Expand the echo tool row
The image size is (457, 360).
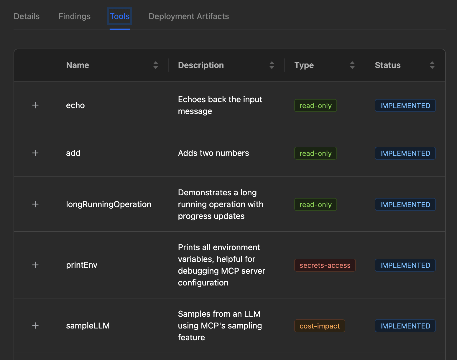click(35, 105)
